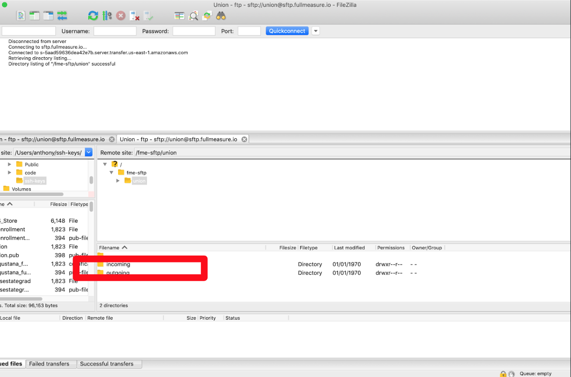Reconnect to the last used server
The width and height of the screenshot is (571, 377).
(x=149, y=15)
